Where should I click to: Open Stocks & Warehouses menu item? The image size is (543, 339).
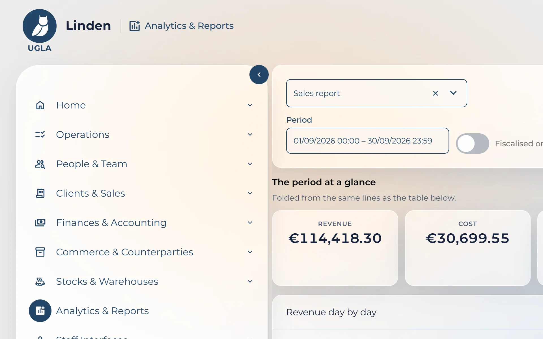point(142,281)
